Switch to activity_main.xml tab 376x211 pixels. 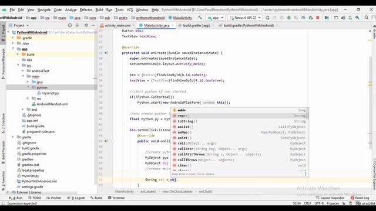coord(117,25)
